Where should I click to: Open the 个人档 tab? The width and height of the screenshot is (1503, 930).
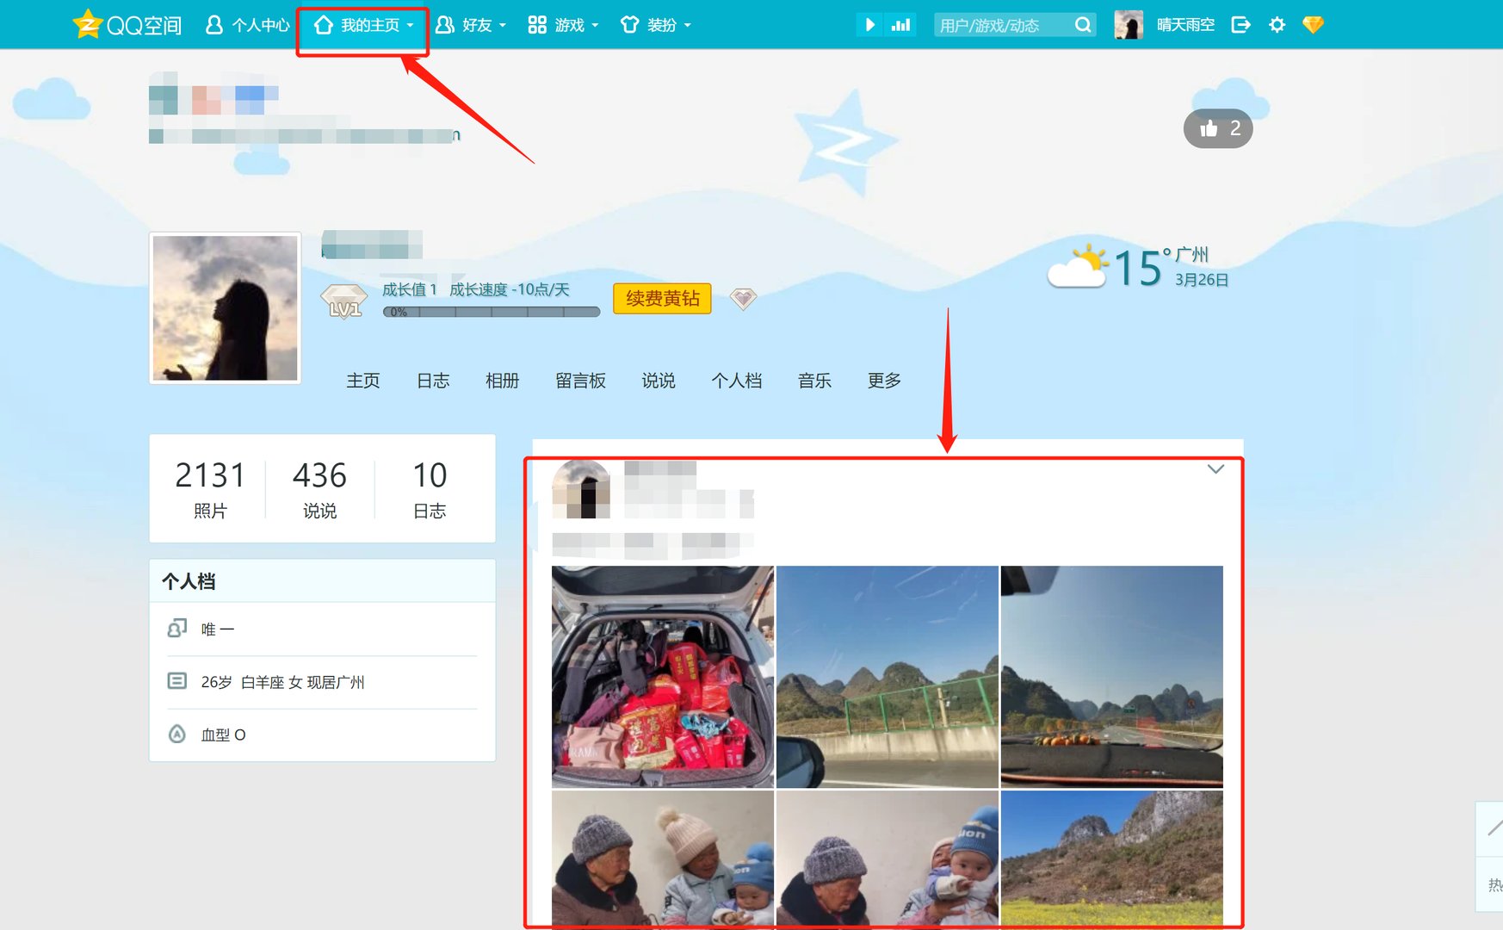tap(737, 381)
